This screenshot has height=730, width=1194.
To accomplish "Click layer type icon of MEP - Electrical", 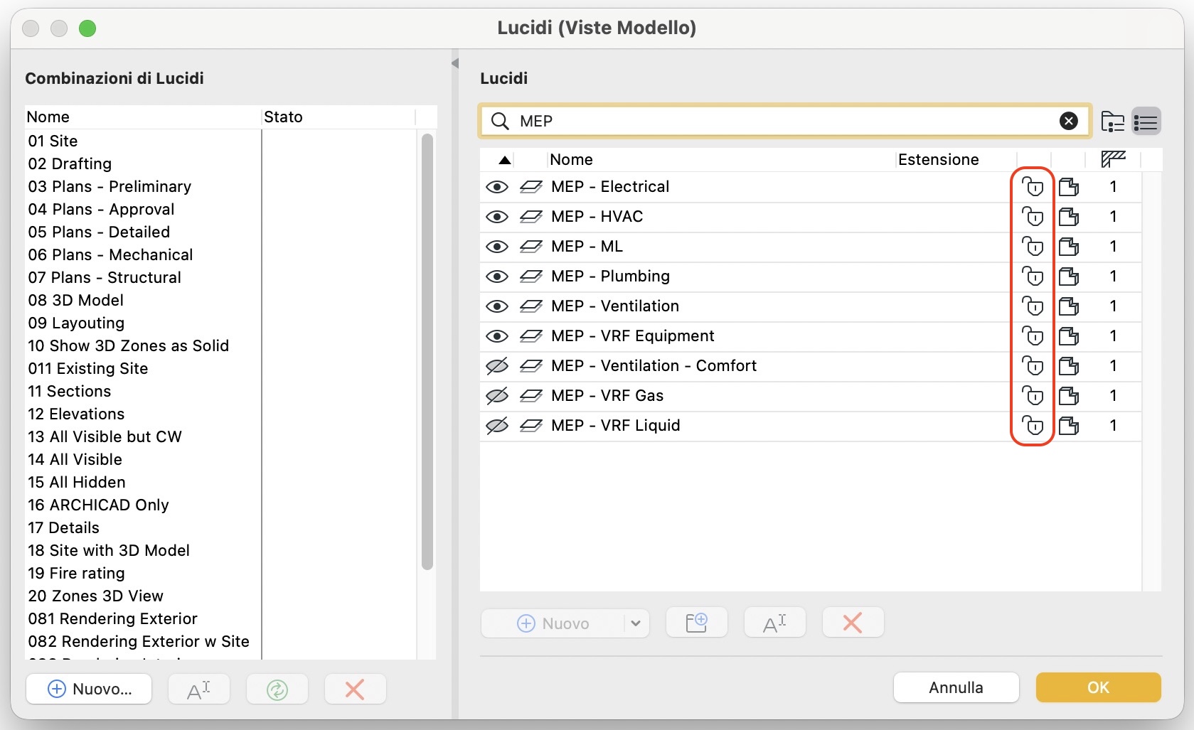I will (x=531, y=187).
